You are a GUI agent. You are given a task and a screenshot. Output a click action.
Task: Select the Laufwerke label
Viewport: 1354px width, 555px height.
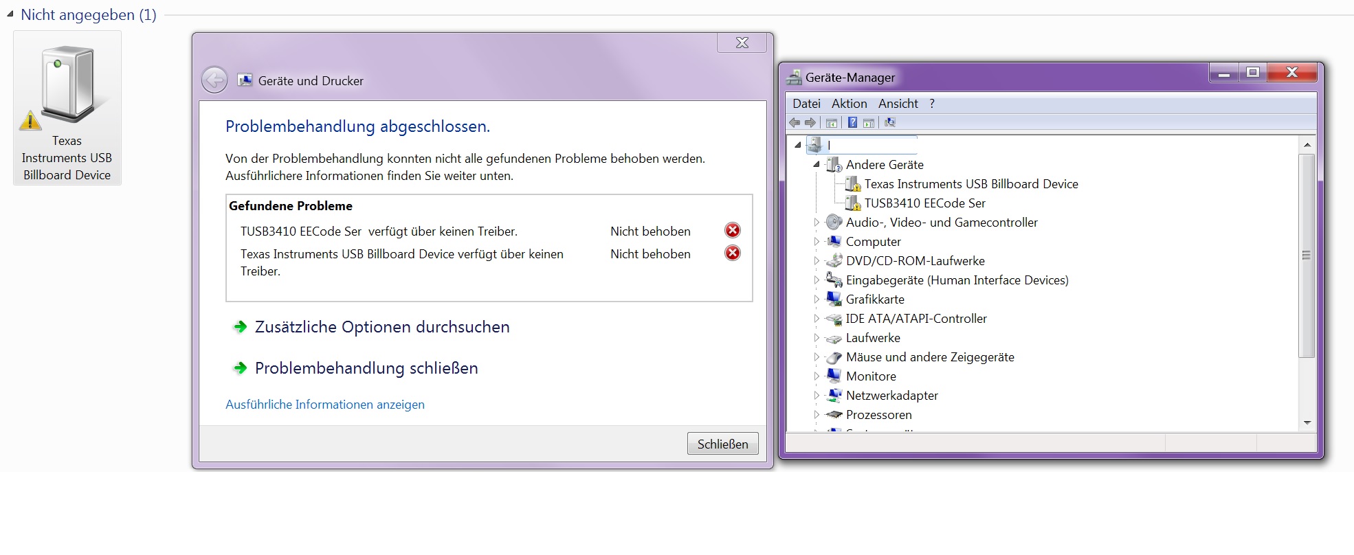click(873, 338)
